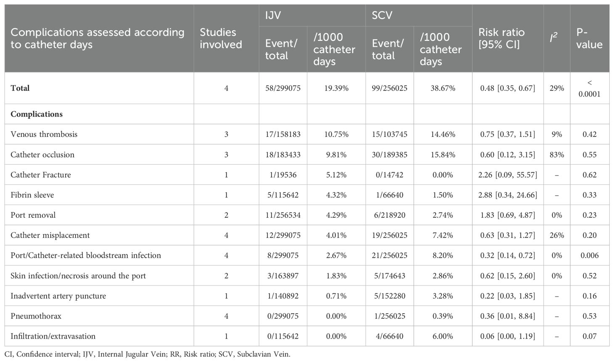The image size is (614, 363).
Task: Click the SCV column group header
Action: [382, 16]
